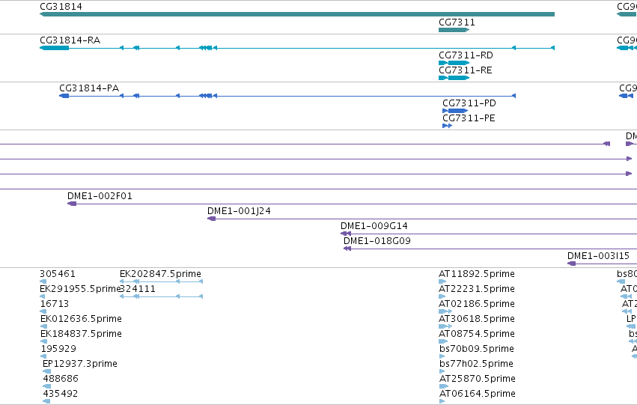Click the DME1-009G14 clone arrowhead
Viewport: 637px width, 405px height.
pos(346,234)
